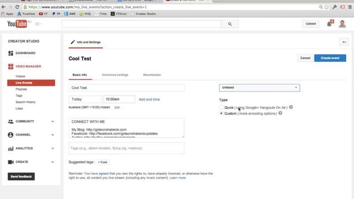Screen dimensions: 354x199
Task: Open the guide menu icon beside the YouTube logo
Action: point(38,24)
